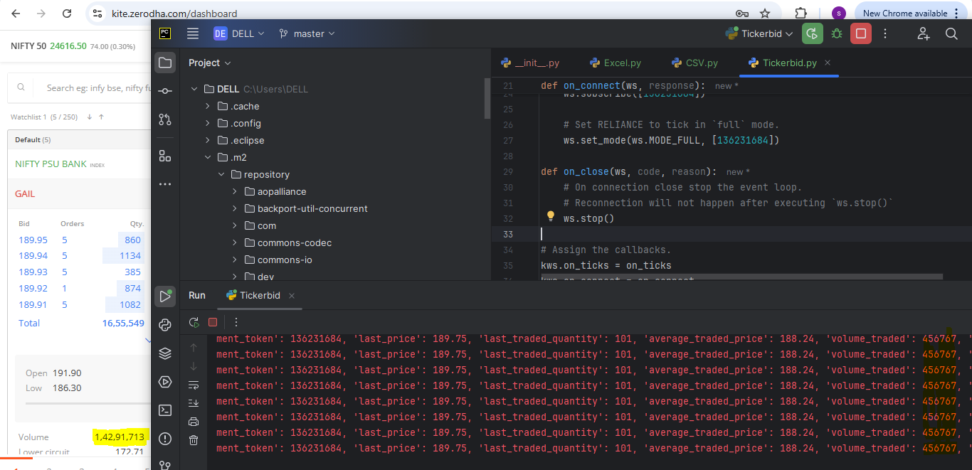The width and height of the screenshot is (972, 470).
Task: Open Chrome password key icon
Action: coord(741,14)
